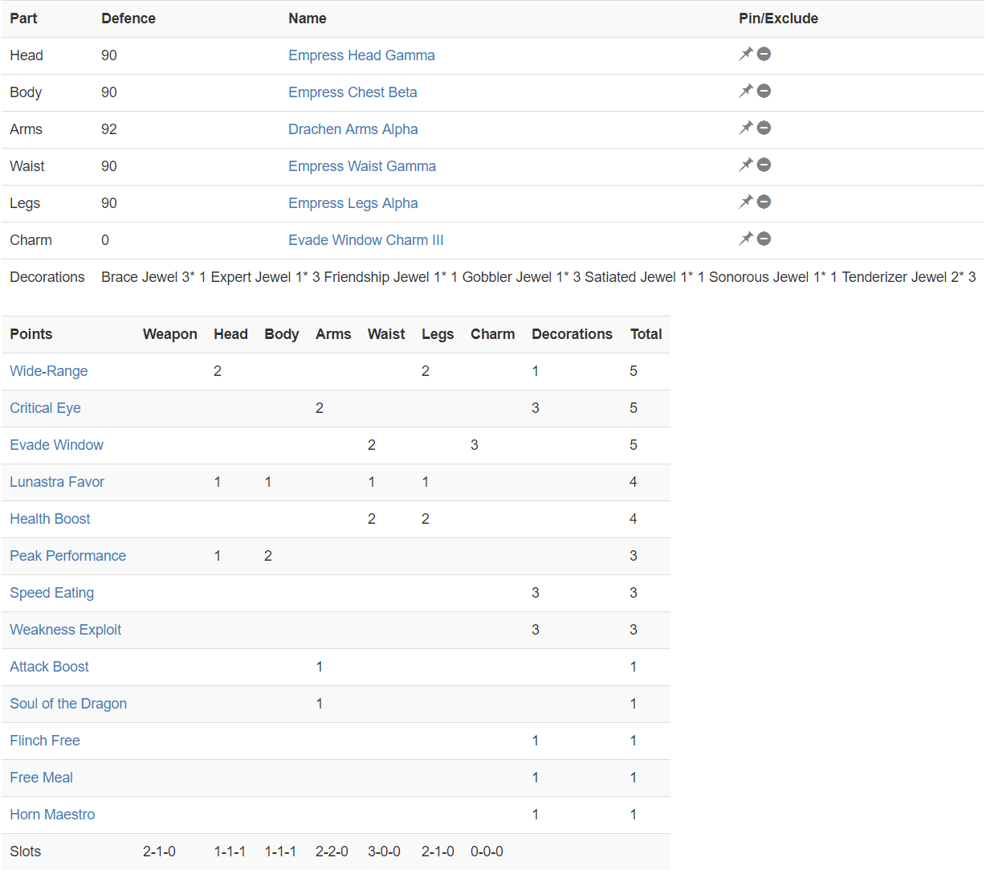The height and width of the screenshot is (874, 986).
Task: Pin the Drachen Arms Alpha piece
Action: coord(746,128)
